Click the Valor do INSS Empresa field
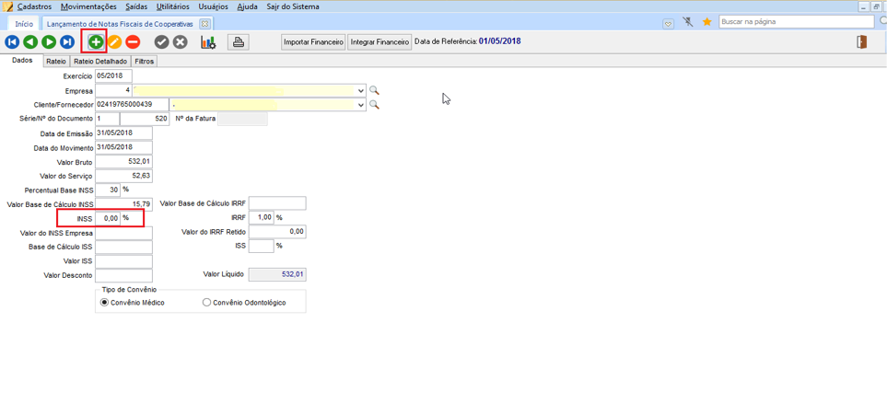This screenshot has width=887, height=415. click(x=124, y=233)
